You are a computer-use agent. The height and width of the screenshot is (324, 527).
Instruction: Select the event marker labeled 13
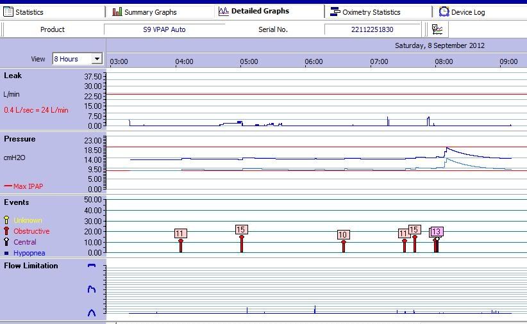coord(437,232)
